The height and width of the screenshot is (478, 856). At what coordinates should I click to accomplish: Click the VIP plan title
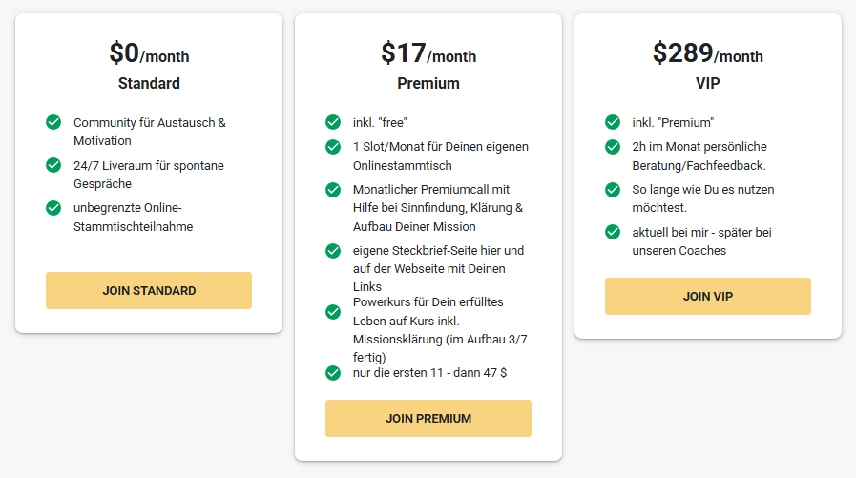708,83
